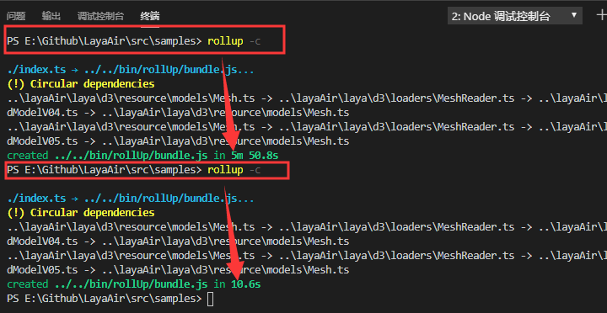Click the 'created ... in 10.6s' line

133,284
